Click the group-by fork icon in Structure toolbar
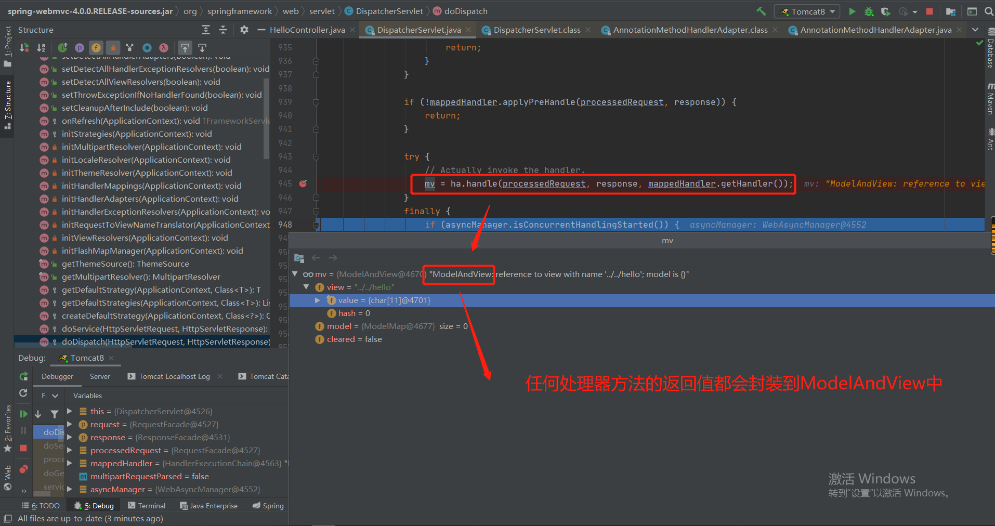995x526 pixels. pos(130,48)
